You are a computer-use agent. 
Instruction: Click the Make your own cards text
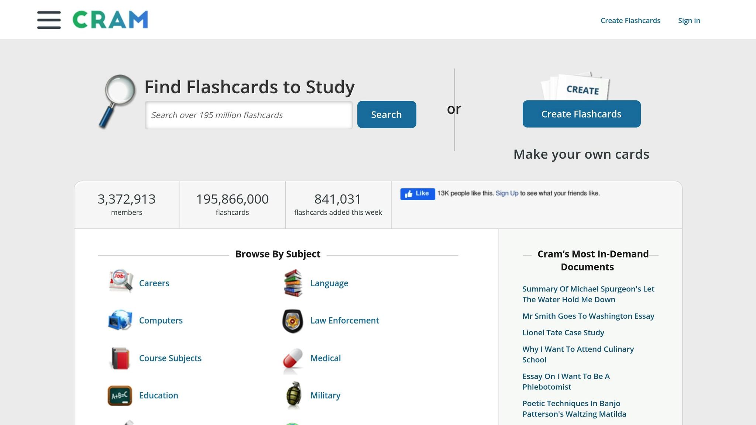pyautogui.click(x=581, y=154)
